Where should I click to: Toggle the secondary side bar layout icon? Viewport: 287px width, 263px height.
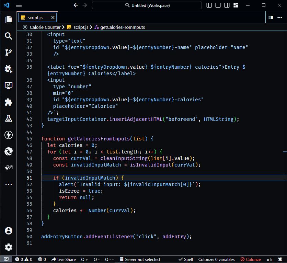(227, 5)
